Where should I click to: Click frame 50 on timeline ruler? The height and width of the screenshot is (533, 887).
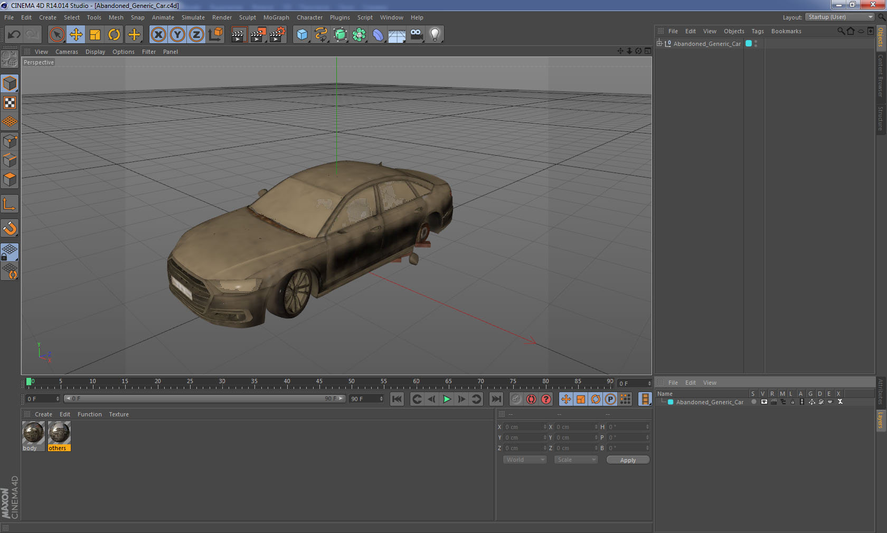click(x=352, y=382)
